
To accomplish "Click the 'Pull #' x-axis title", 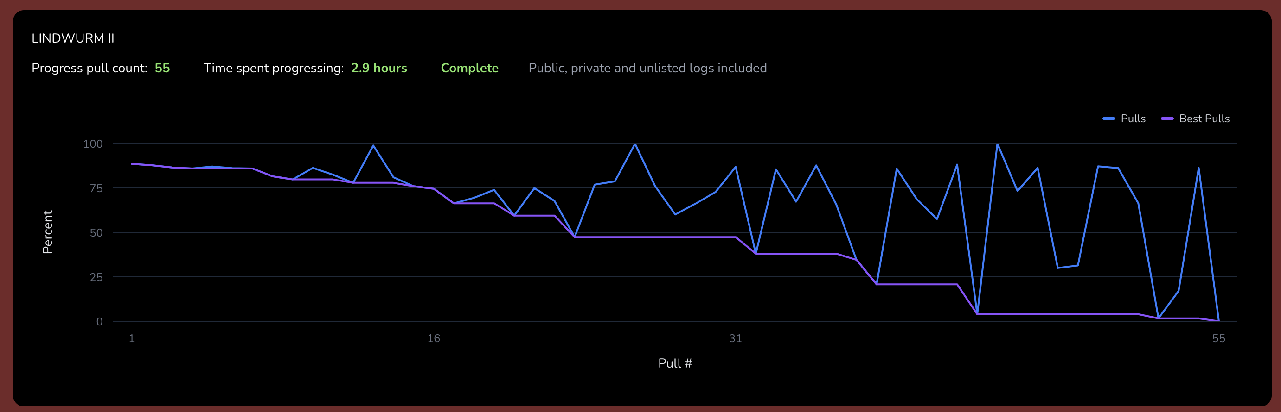I will (x=675, y=363).
